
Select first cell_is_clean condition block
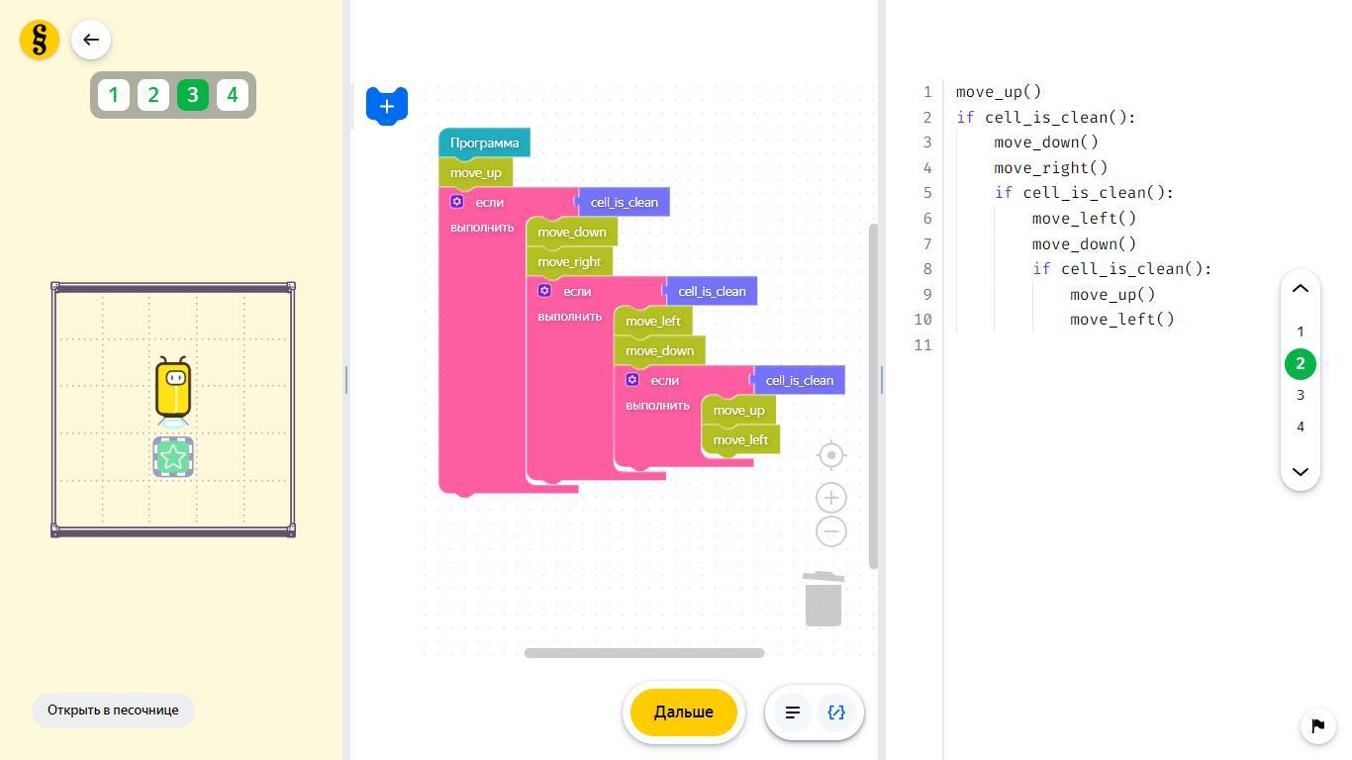(624, 202)
